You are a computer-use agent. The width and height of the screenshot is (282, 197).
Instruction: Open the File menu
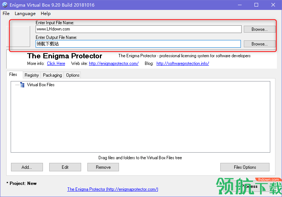6,14
